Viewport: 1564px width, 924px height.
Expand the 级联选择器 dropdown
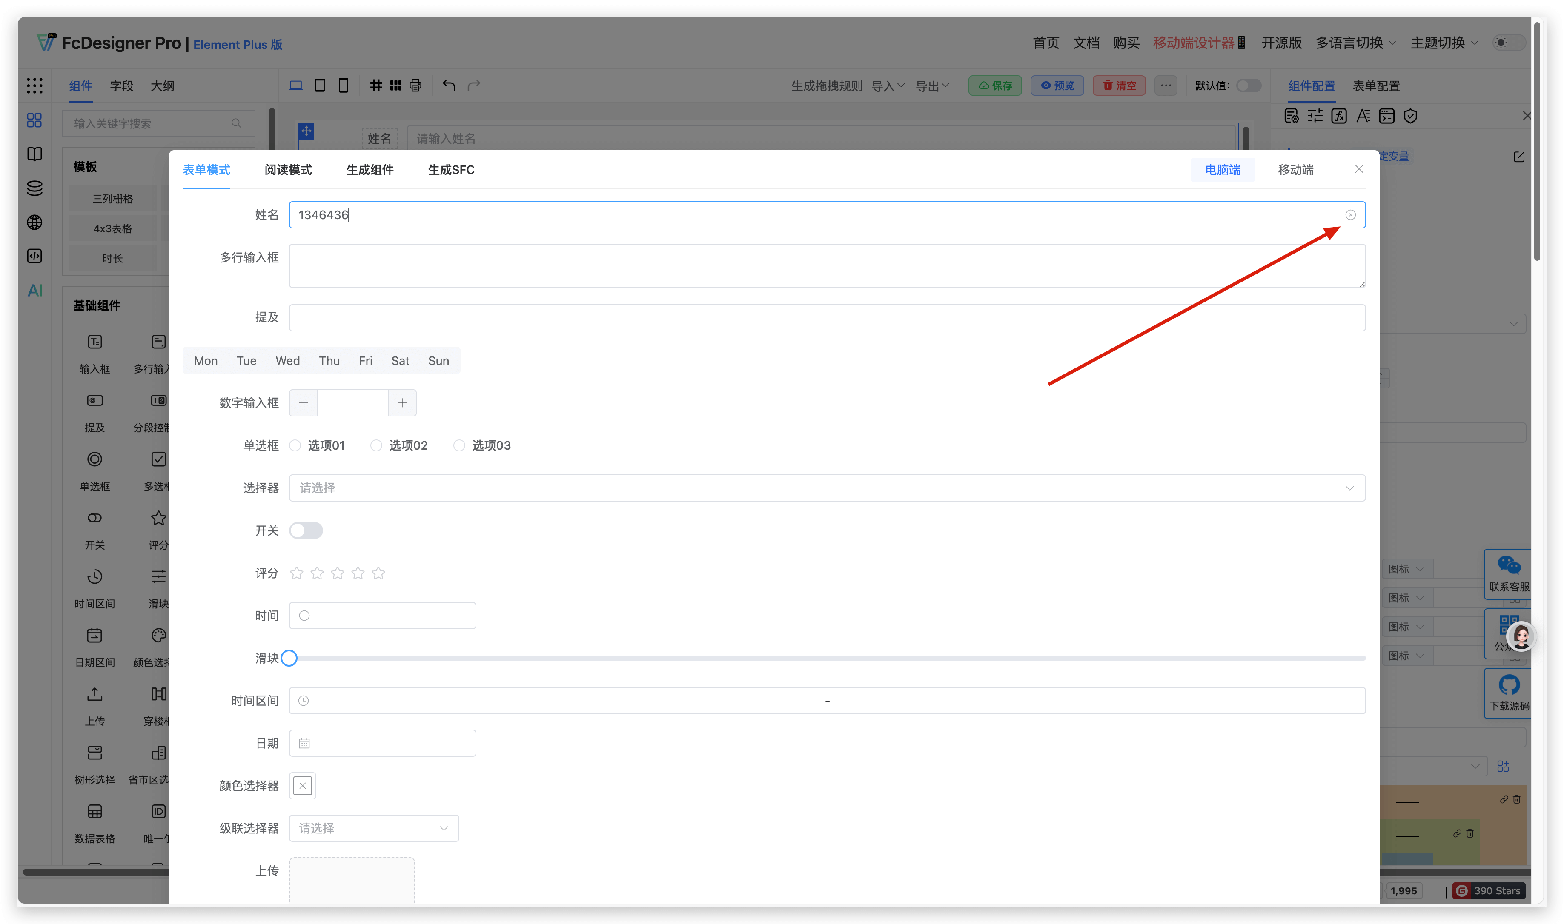click(374, 828)
